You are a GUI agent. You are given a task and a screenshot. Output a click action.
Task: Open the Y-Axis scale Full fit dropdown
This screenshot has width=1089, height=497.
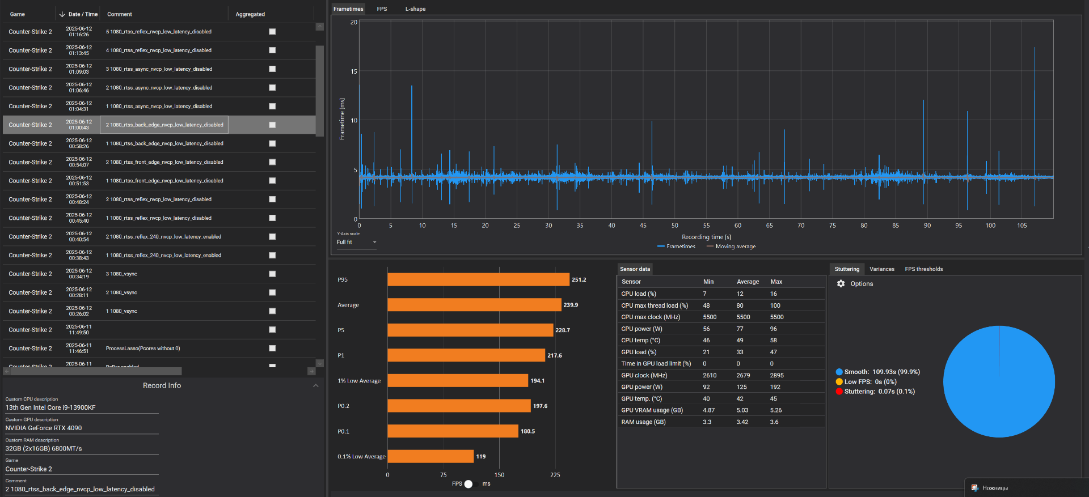pyautogui.click(x=357, y=242)
